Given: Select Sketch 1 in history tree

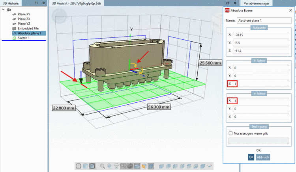Looking at the screenshot, I should point(23,38).
